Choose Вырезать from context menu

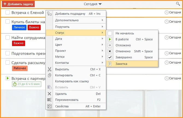coord(76,69)
